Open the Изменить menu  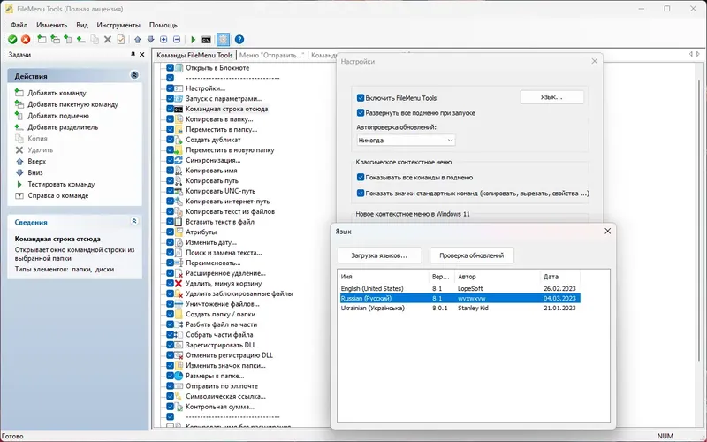click(52, 25)
